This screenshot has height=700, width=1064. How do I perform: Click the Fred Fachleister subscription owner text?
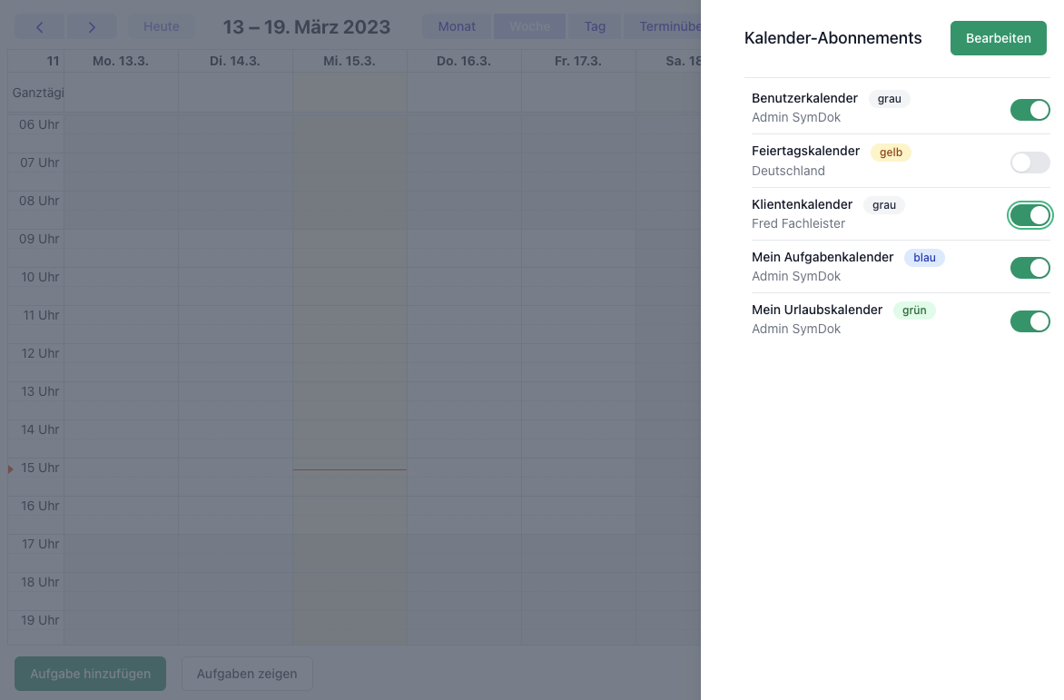point(799,224)
